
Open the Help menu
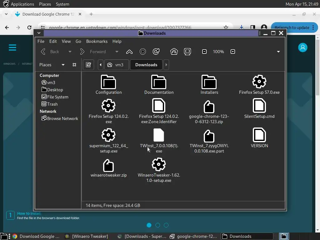coord(117,41)
